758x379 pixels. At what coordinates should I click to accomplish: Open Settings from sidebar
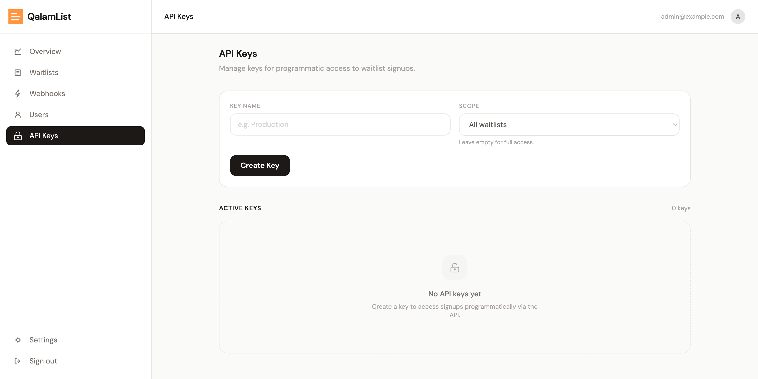(75, 340)
